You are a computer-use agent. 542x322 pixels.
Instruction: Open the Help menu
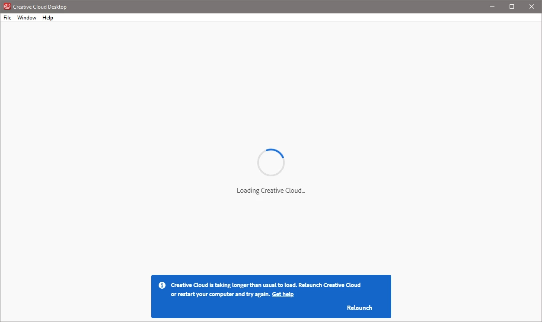point(48,18)
